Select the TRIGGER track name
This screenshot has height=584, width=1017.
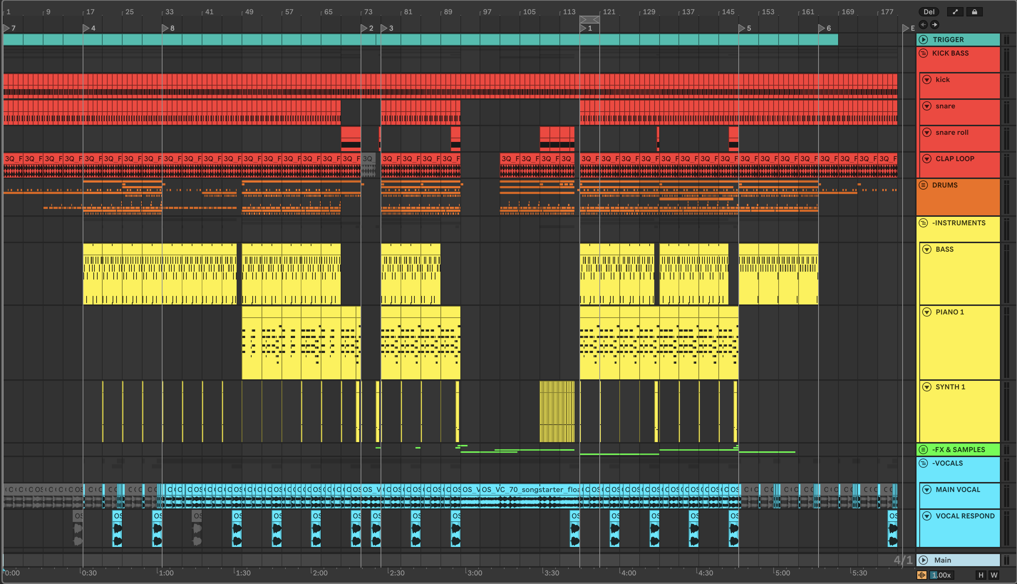[x=948, y=40]
